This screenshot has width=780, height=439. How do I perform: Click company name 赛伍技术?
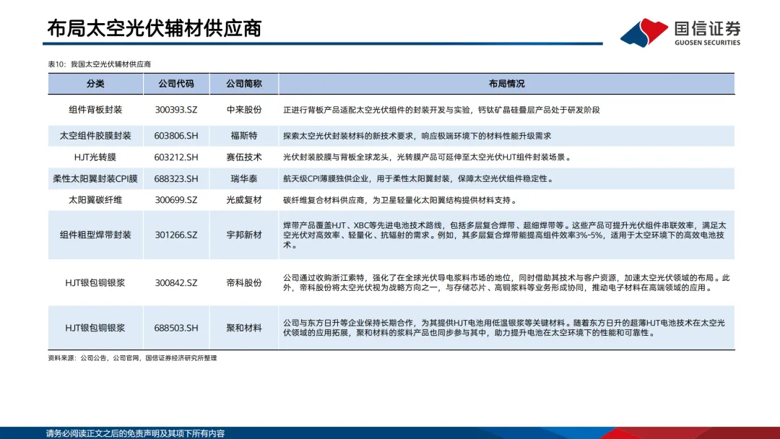[244, 157]
